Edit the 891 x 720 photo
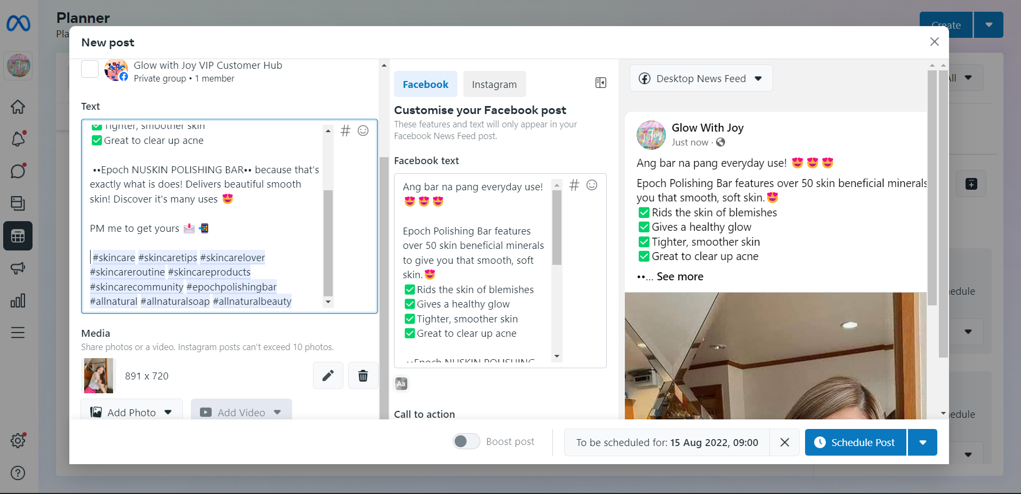The height and width of the screenshot is (494, 1021). tap(328, 376)
